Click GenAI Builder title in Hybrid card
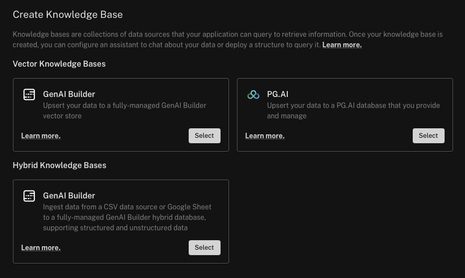Image resolution: width=465 pixels, height=278 pixels. coord(69,195)
